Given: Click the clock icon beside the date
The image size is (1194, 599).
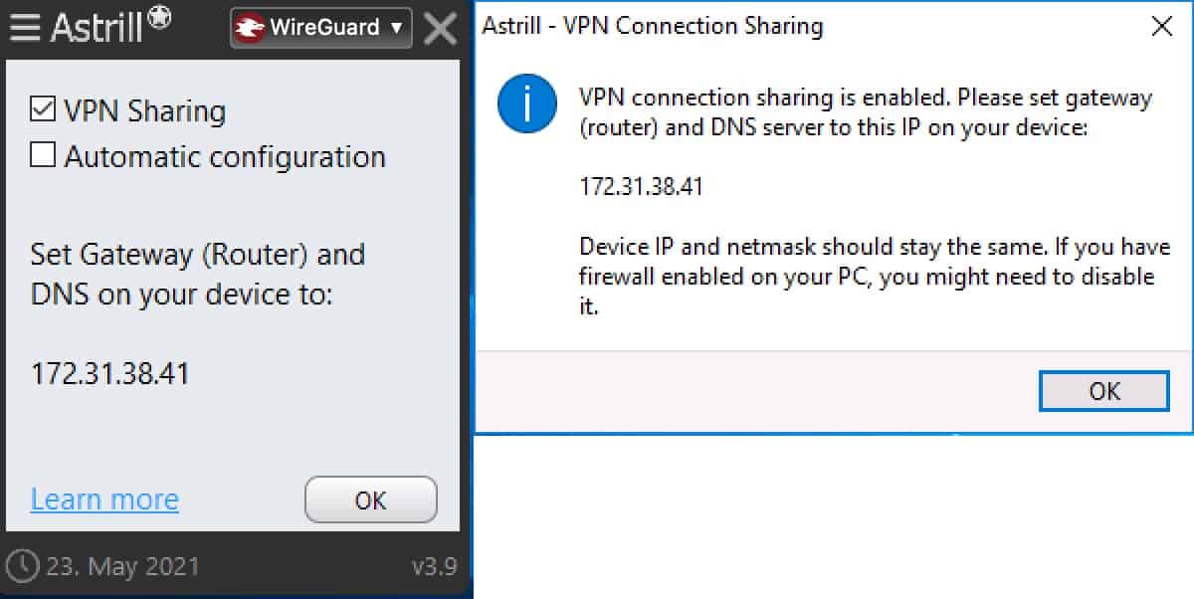Looking at the screenshot, I should [25, 567].
